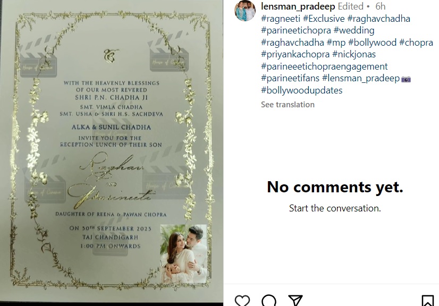
Task: Click See translation
Action: 288,105
